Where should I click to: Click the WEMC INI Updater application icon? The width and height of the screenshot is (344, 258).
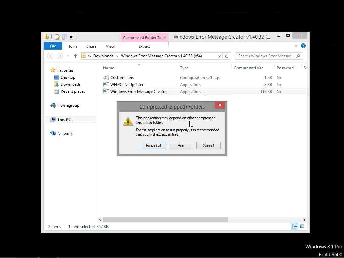click(106, 84)
